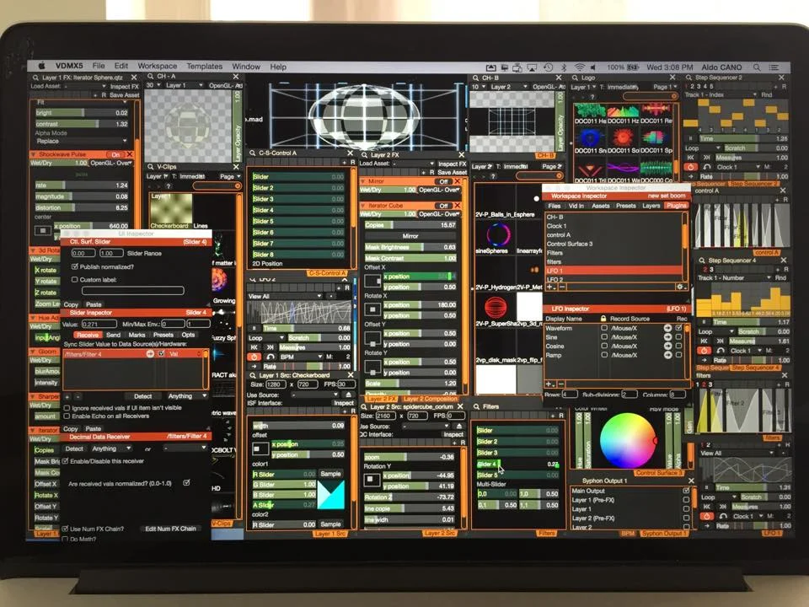Adjust the Slider 4 in Filters panel
809x607 pixels.
517,464
